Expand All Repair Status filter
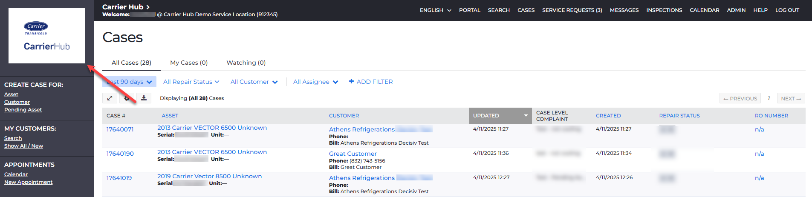 pos(191,82)
